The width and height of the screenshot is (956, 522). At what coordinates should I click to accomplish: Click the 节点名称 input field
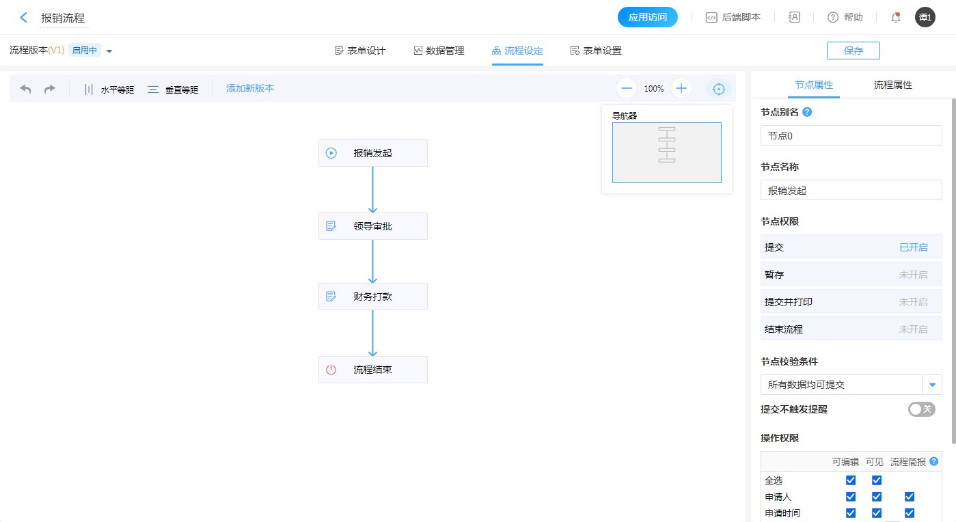tap(851, 191)
